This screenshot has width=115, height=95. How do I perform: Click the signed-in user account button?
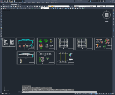93,1
